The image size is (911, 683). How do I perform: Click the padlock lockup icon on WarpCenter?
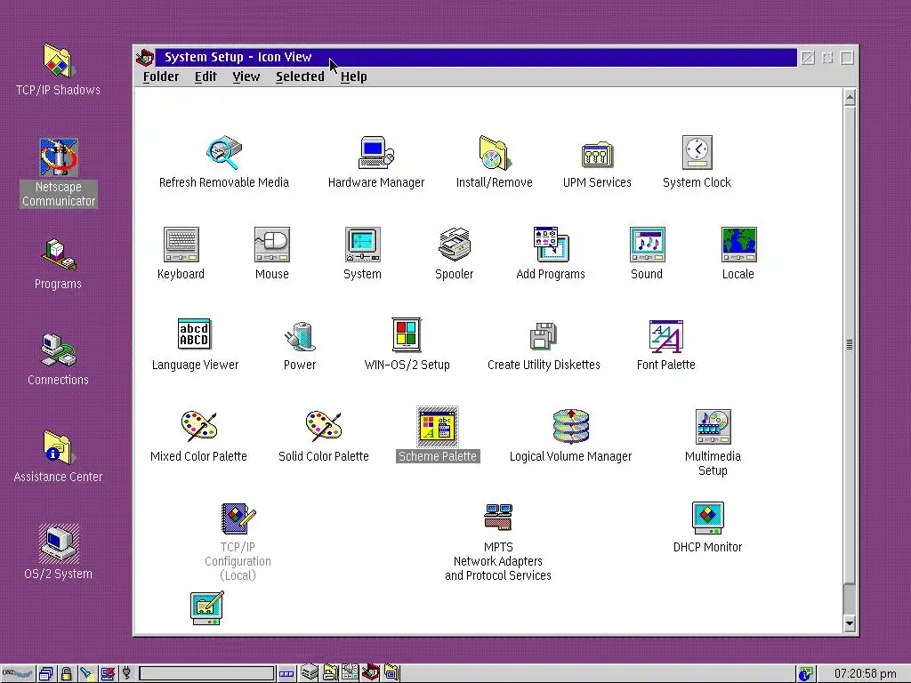[x=66, y=674]
